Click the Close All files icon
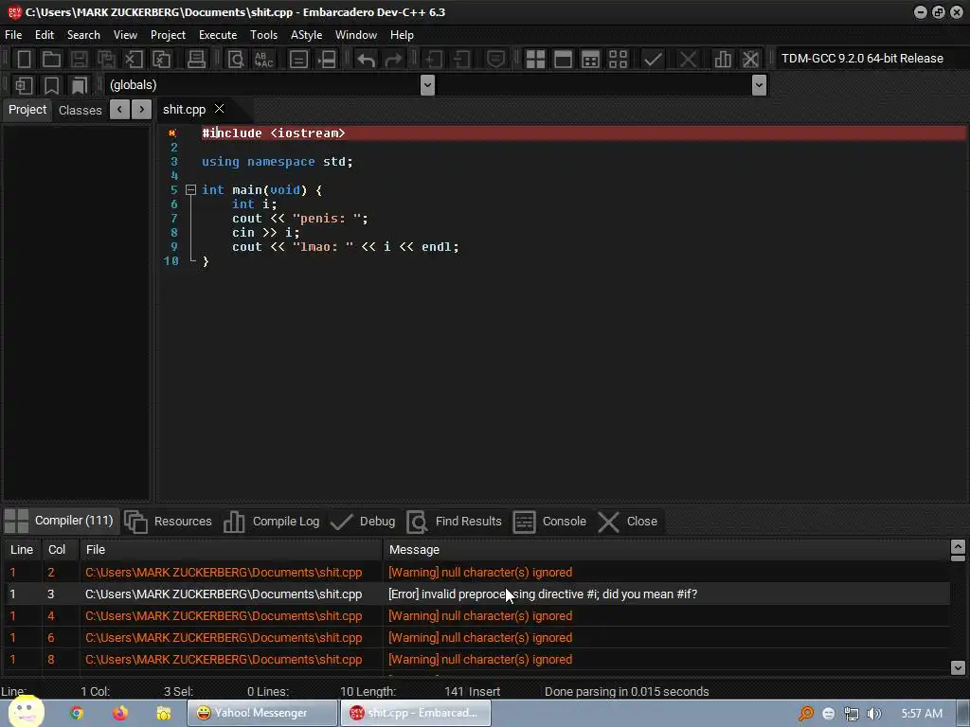This screenshot has width=970, height=727. (x=161, y=60)
